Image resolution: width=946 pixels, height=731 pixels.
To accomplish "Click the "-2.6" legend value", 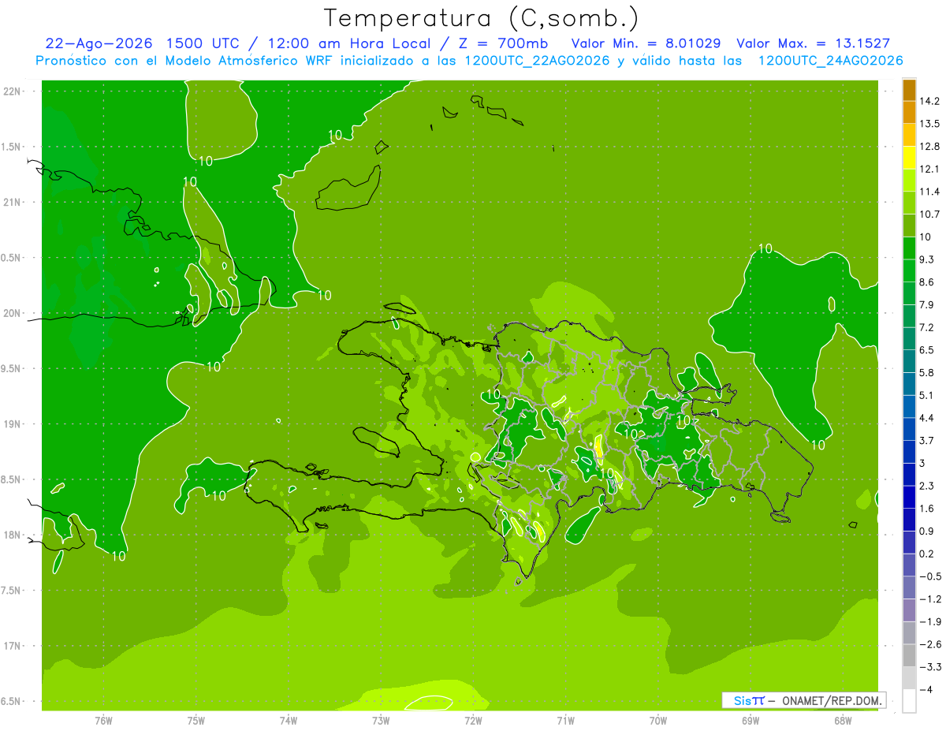I will pos(929,644).
